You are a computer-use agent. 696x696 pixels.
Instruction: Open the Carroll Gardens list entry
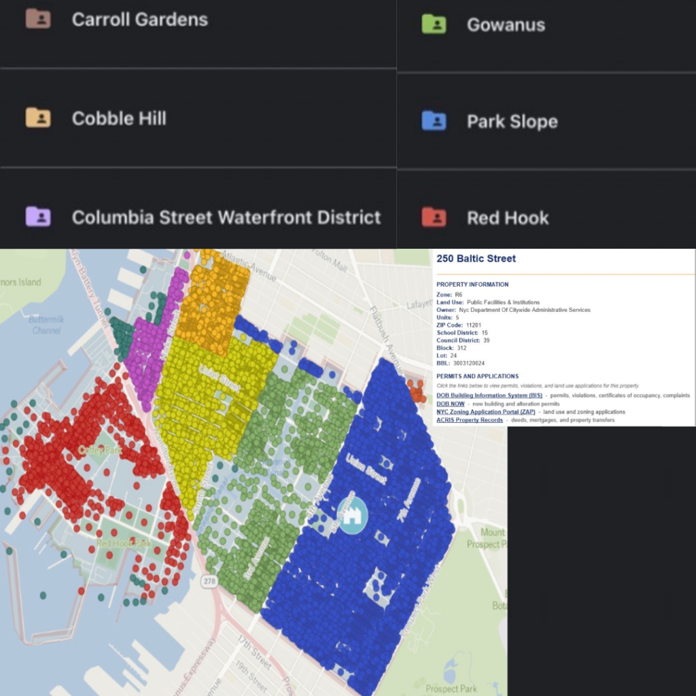(139, 19)
